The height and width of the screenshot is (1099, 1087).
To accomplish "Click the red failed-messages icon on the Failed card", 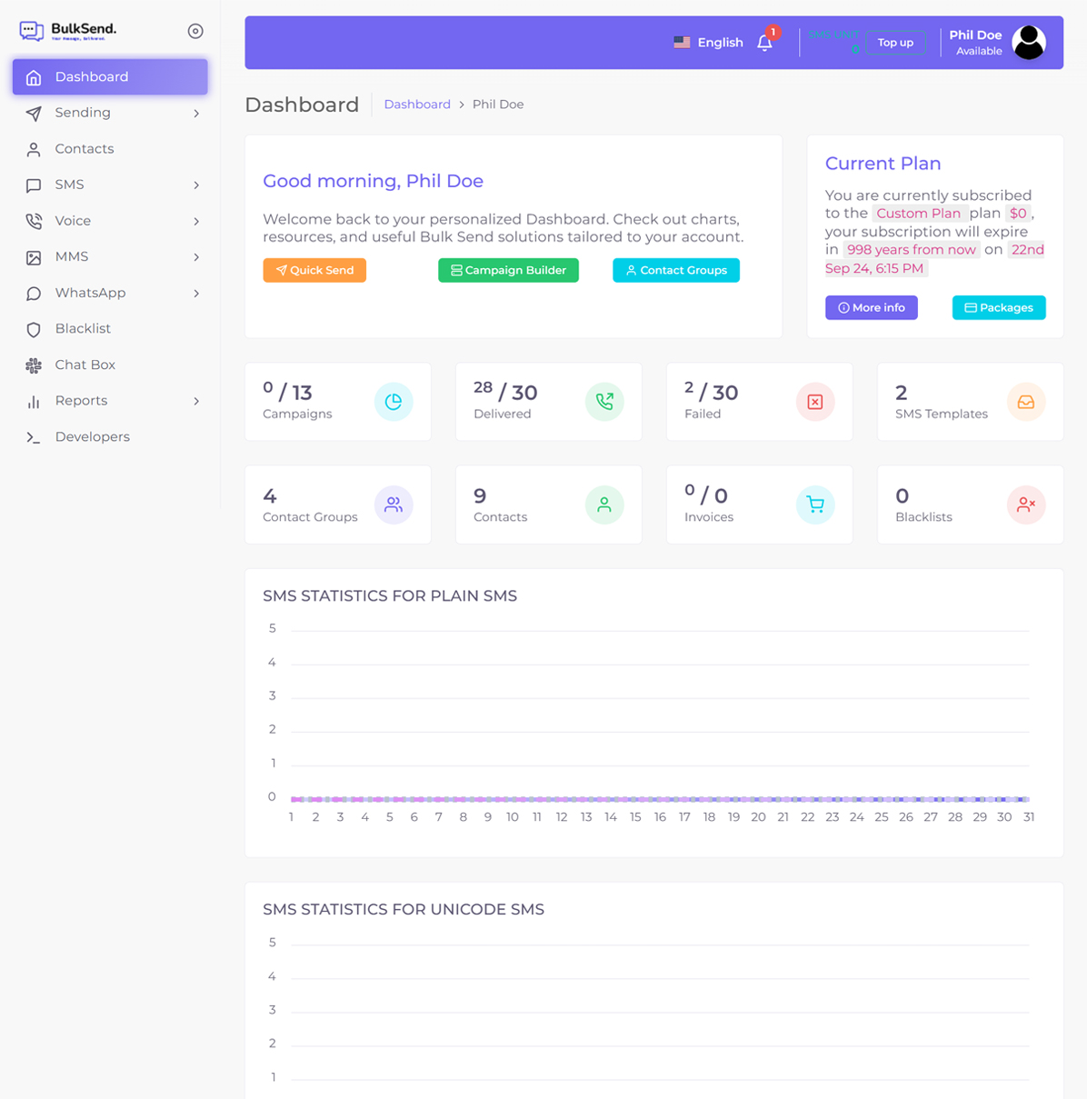I will click(x=815, y=401).
